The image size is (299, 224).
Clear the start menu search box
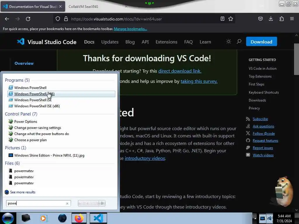[x=67, y=203]
